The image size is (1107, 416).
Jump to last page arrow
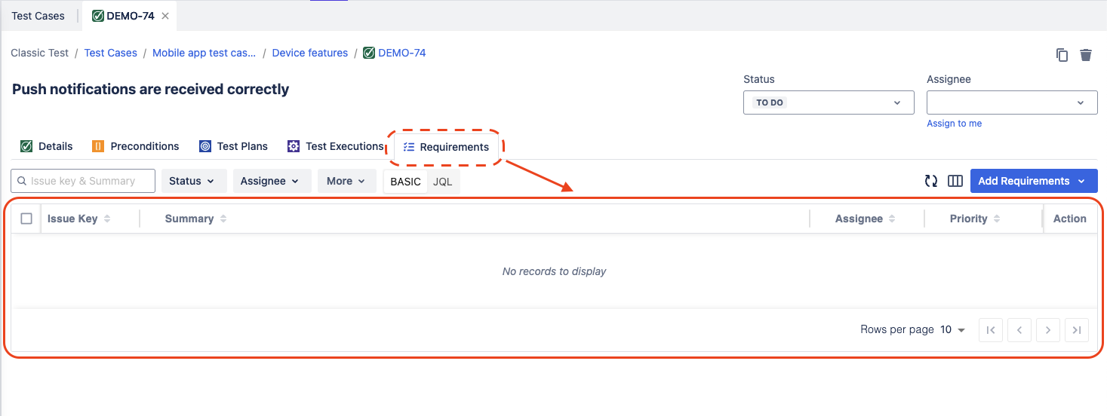pyautogui.click(x=1077, y=330)
